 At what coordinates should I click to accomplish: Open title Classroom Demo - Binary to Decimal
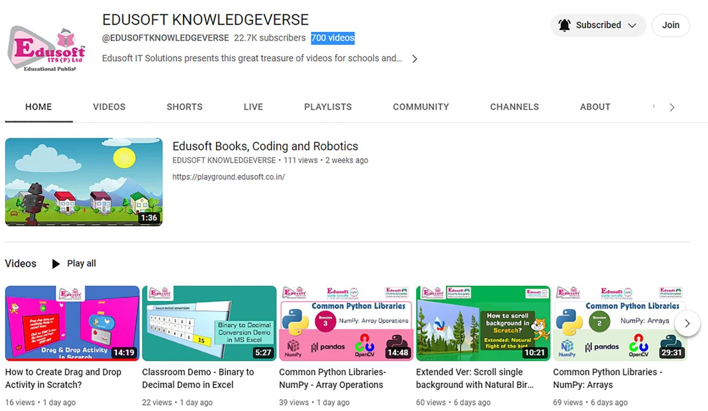click(x=198, y=378)
